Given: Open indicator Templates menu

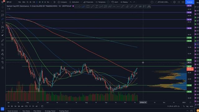Looking at the screenshot, I should point(100,2).
